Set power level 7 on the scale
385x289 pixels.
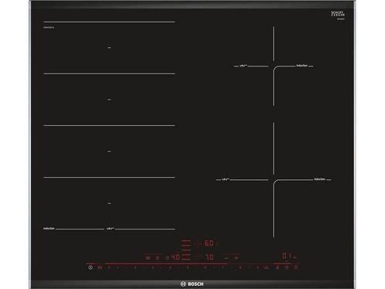223,267
